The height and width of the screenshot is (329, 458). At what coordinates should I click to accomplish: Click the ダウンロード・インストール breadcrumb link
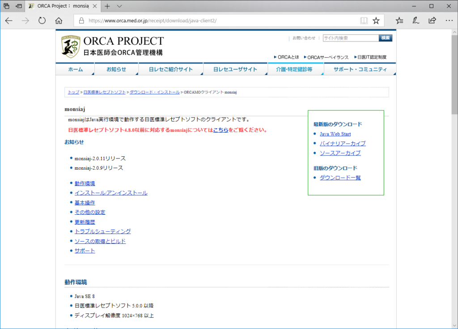(x=154, y=92)
